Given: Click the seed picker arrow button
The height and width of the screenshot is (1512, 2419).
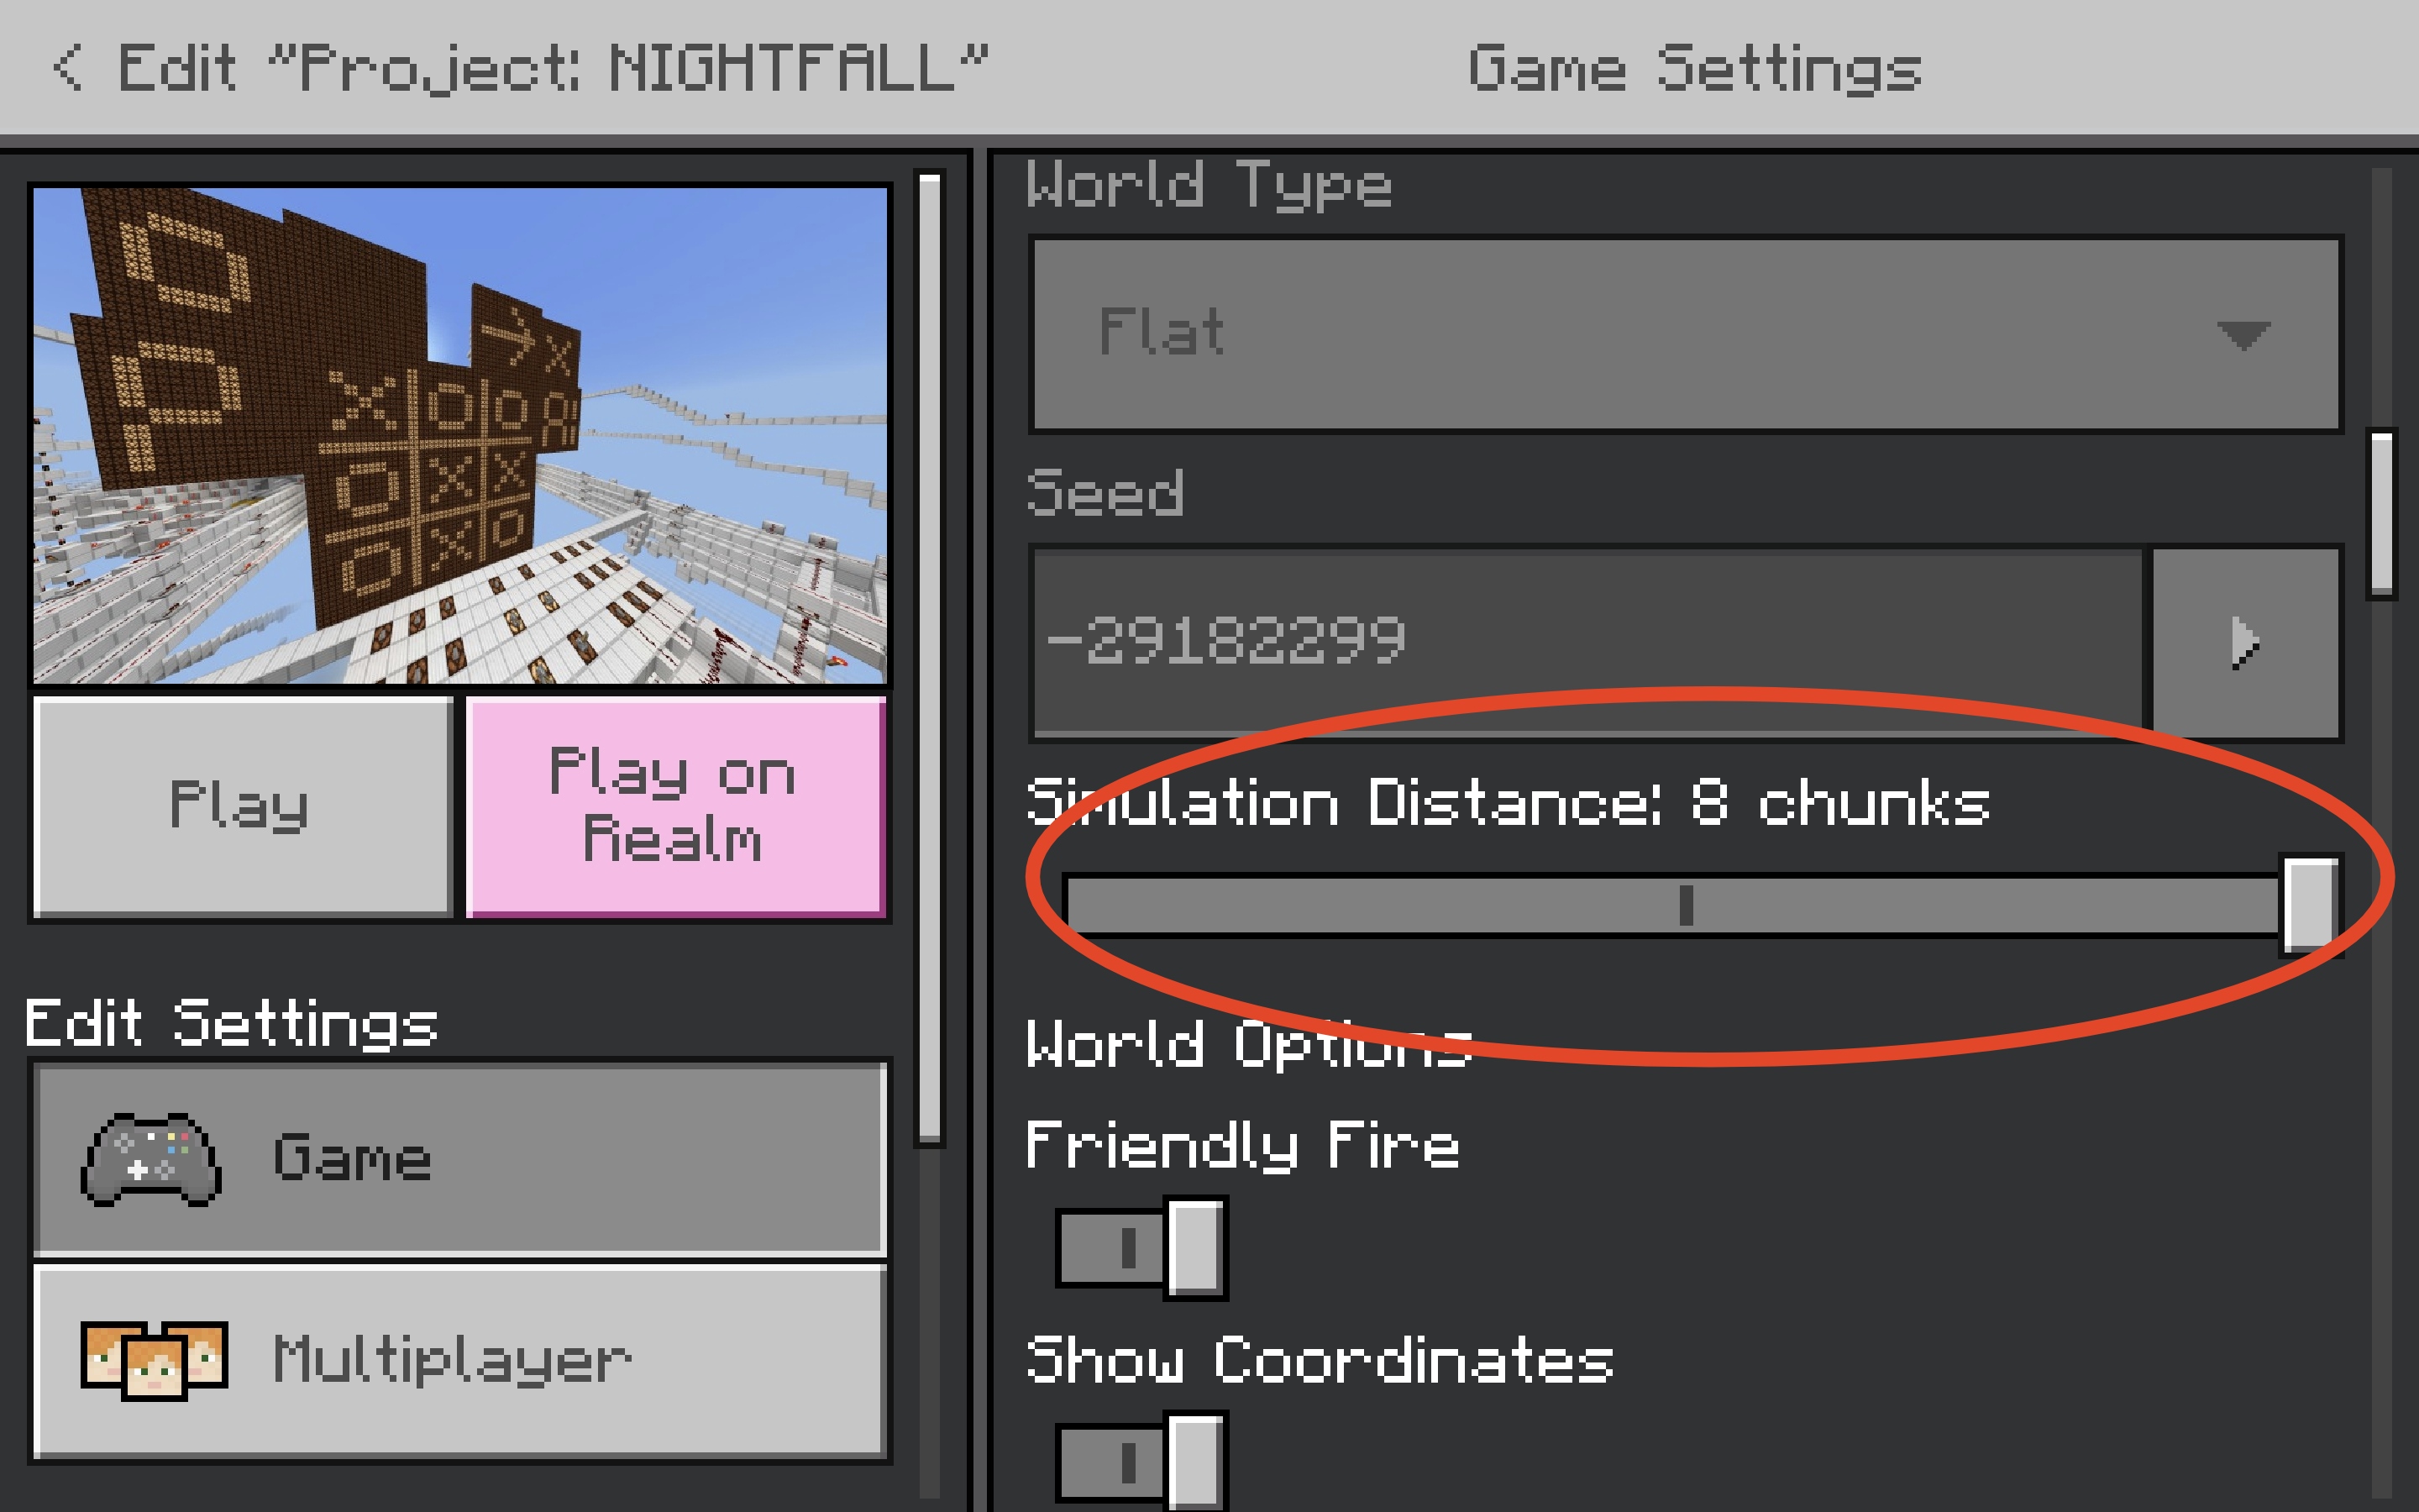Looking at the screenshot, I should (2245, 642).
